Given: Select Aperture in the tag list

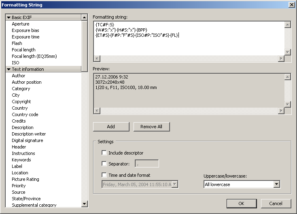Looking at the screenshot, I should (21, 24).
